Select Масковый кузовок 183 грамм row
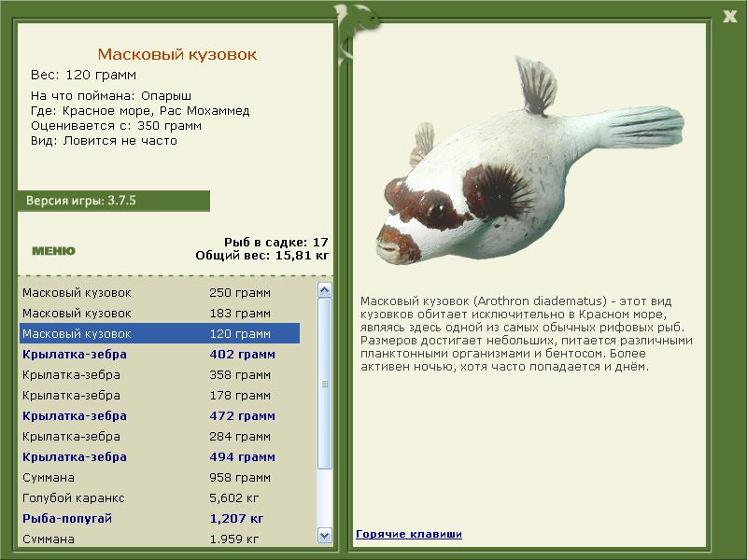Screen dimensions: 747x560 tap(160, 313)
